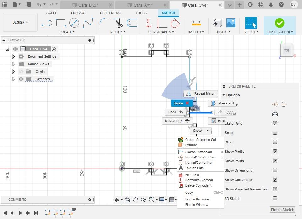
Task: Expand the Sketches node
Action: point(13,79)
